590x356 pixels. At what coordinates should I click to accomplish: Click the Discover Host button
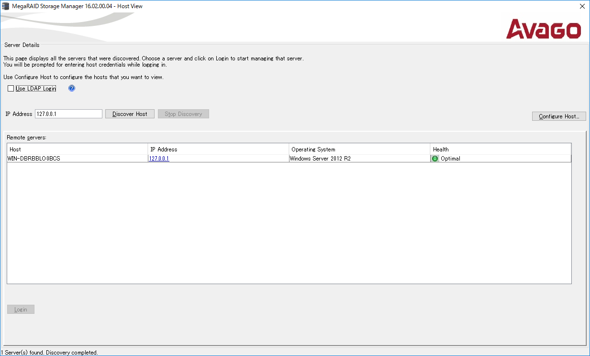point(130,114)
